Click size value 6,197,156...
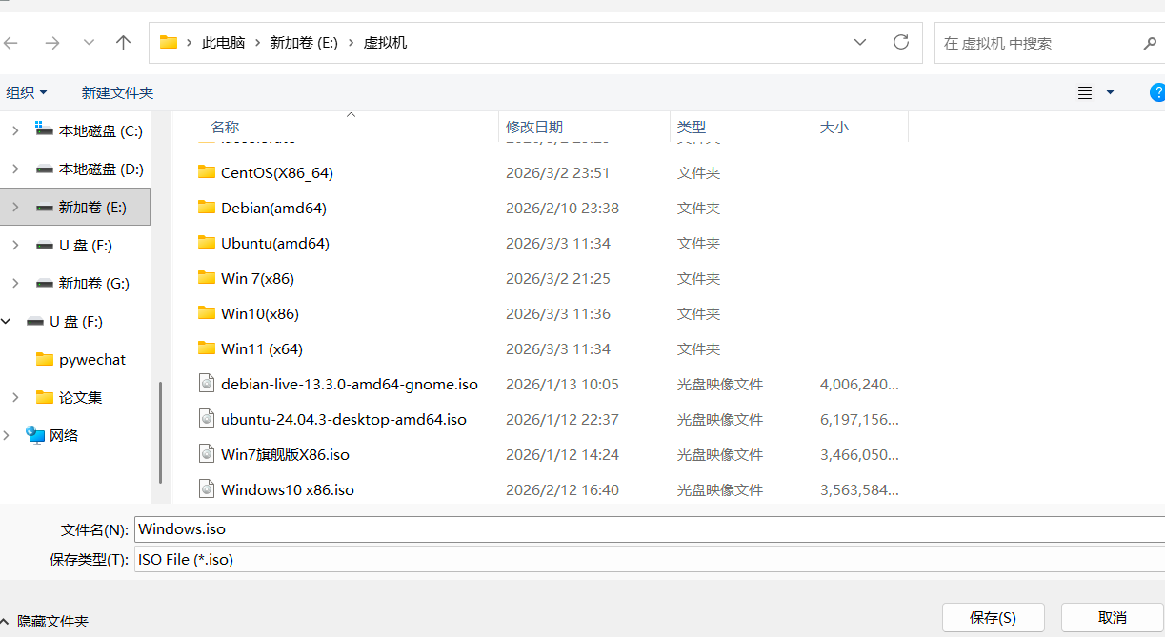1165x637 pixels. tap(859, 420)
